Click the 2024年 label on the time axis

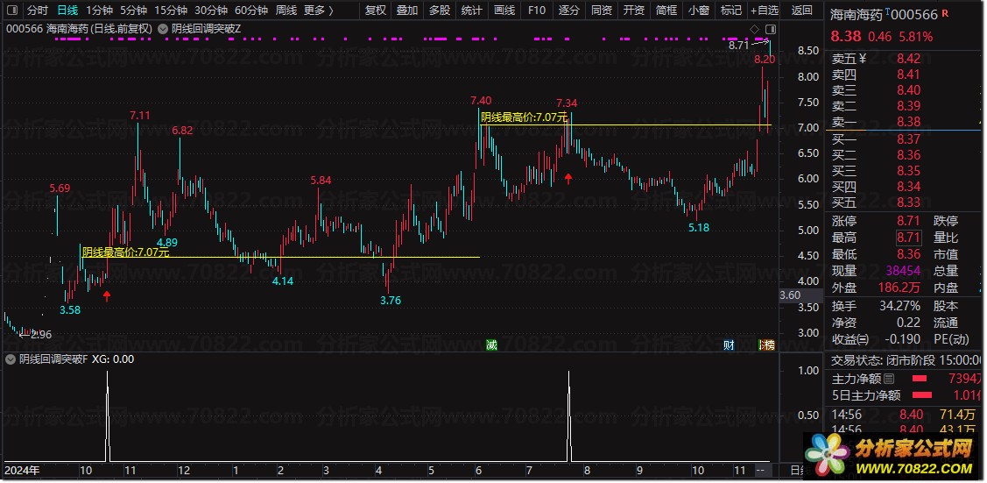pyautogui.click(x=22, y=471)
